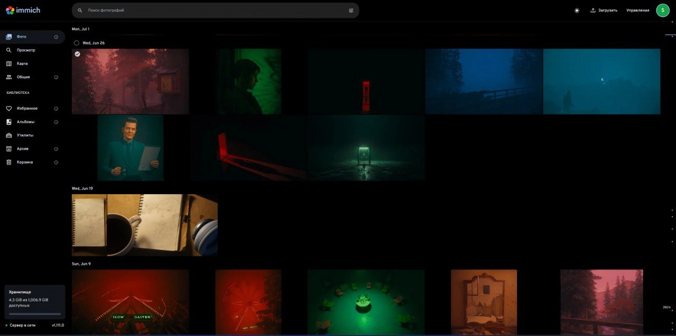Open the Карта map section
The image size is (676, 336).
(33, 63)
